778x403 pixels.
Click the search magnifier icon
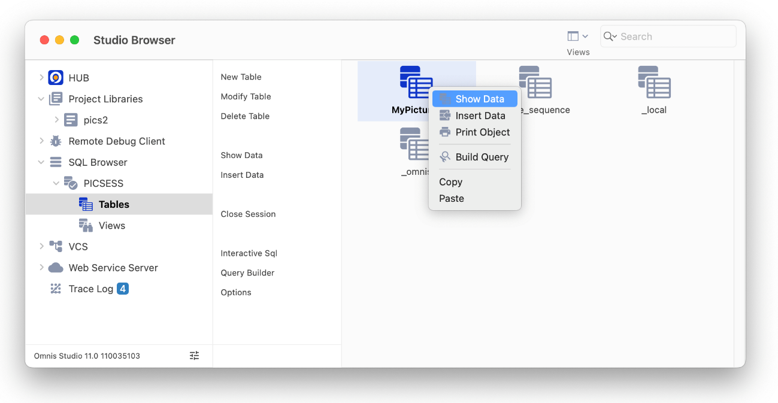click(610, 37)
